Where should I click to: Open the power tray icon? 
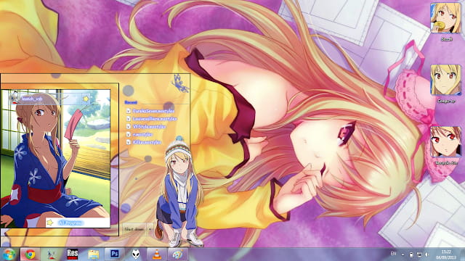tap(411, 254)
